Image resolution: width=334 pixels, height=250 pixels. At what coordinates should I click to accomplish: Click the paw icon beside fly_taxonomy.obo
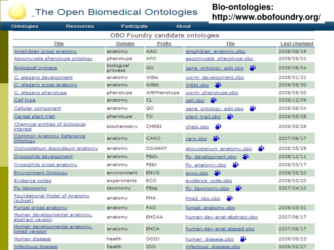[238, 188]
